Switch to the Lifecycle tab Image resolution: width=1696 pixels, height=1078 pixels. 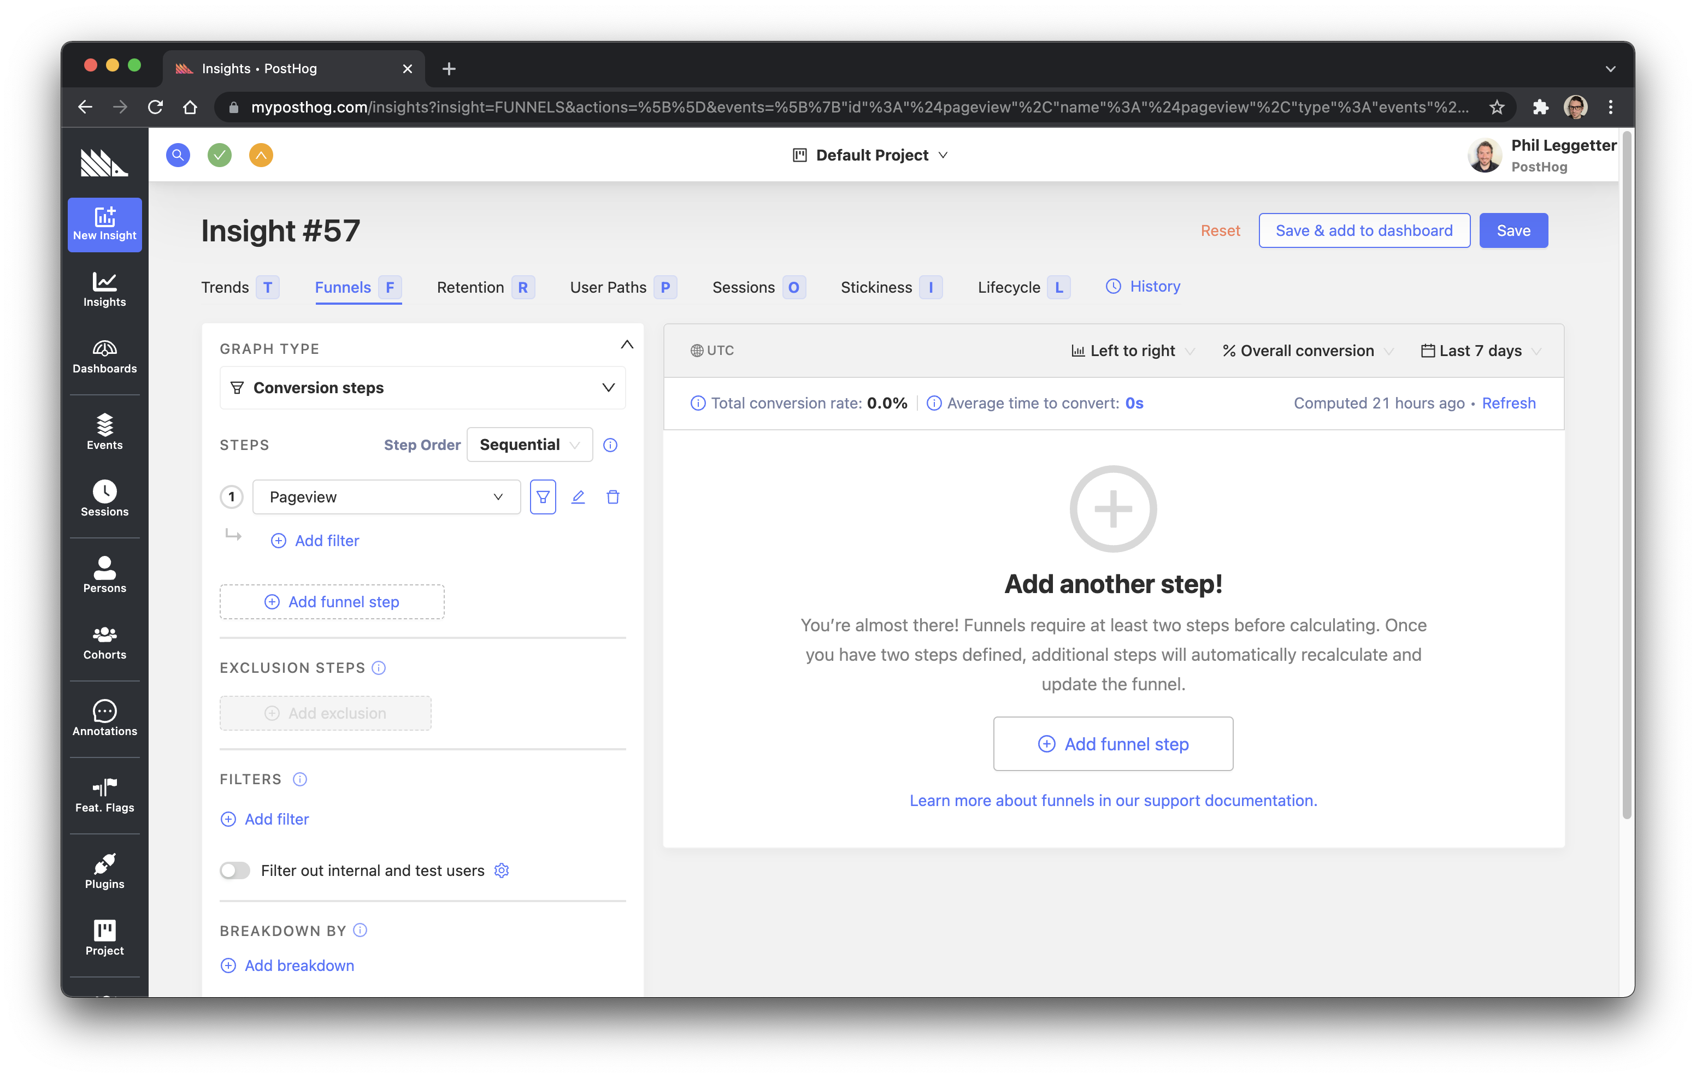coord(1024,287)
